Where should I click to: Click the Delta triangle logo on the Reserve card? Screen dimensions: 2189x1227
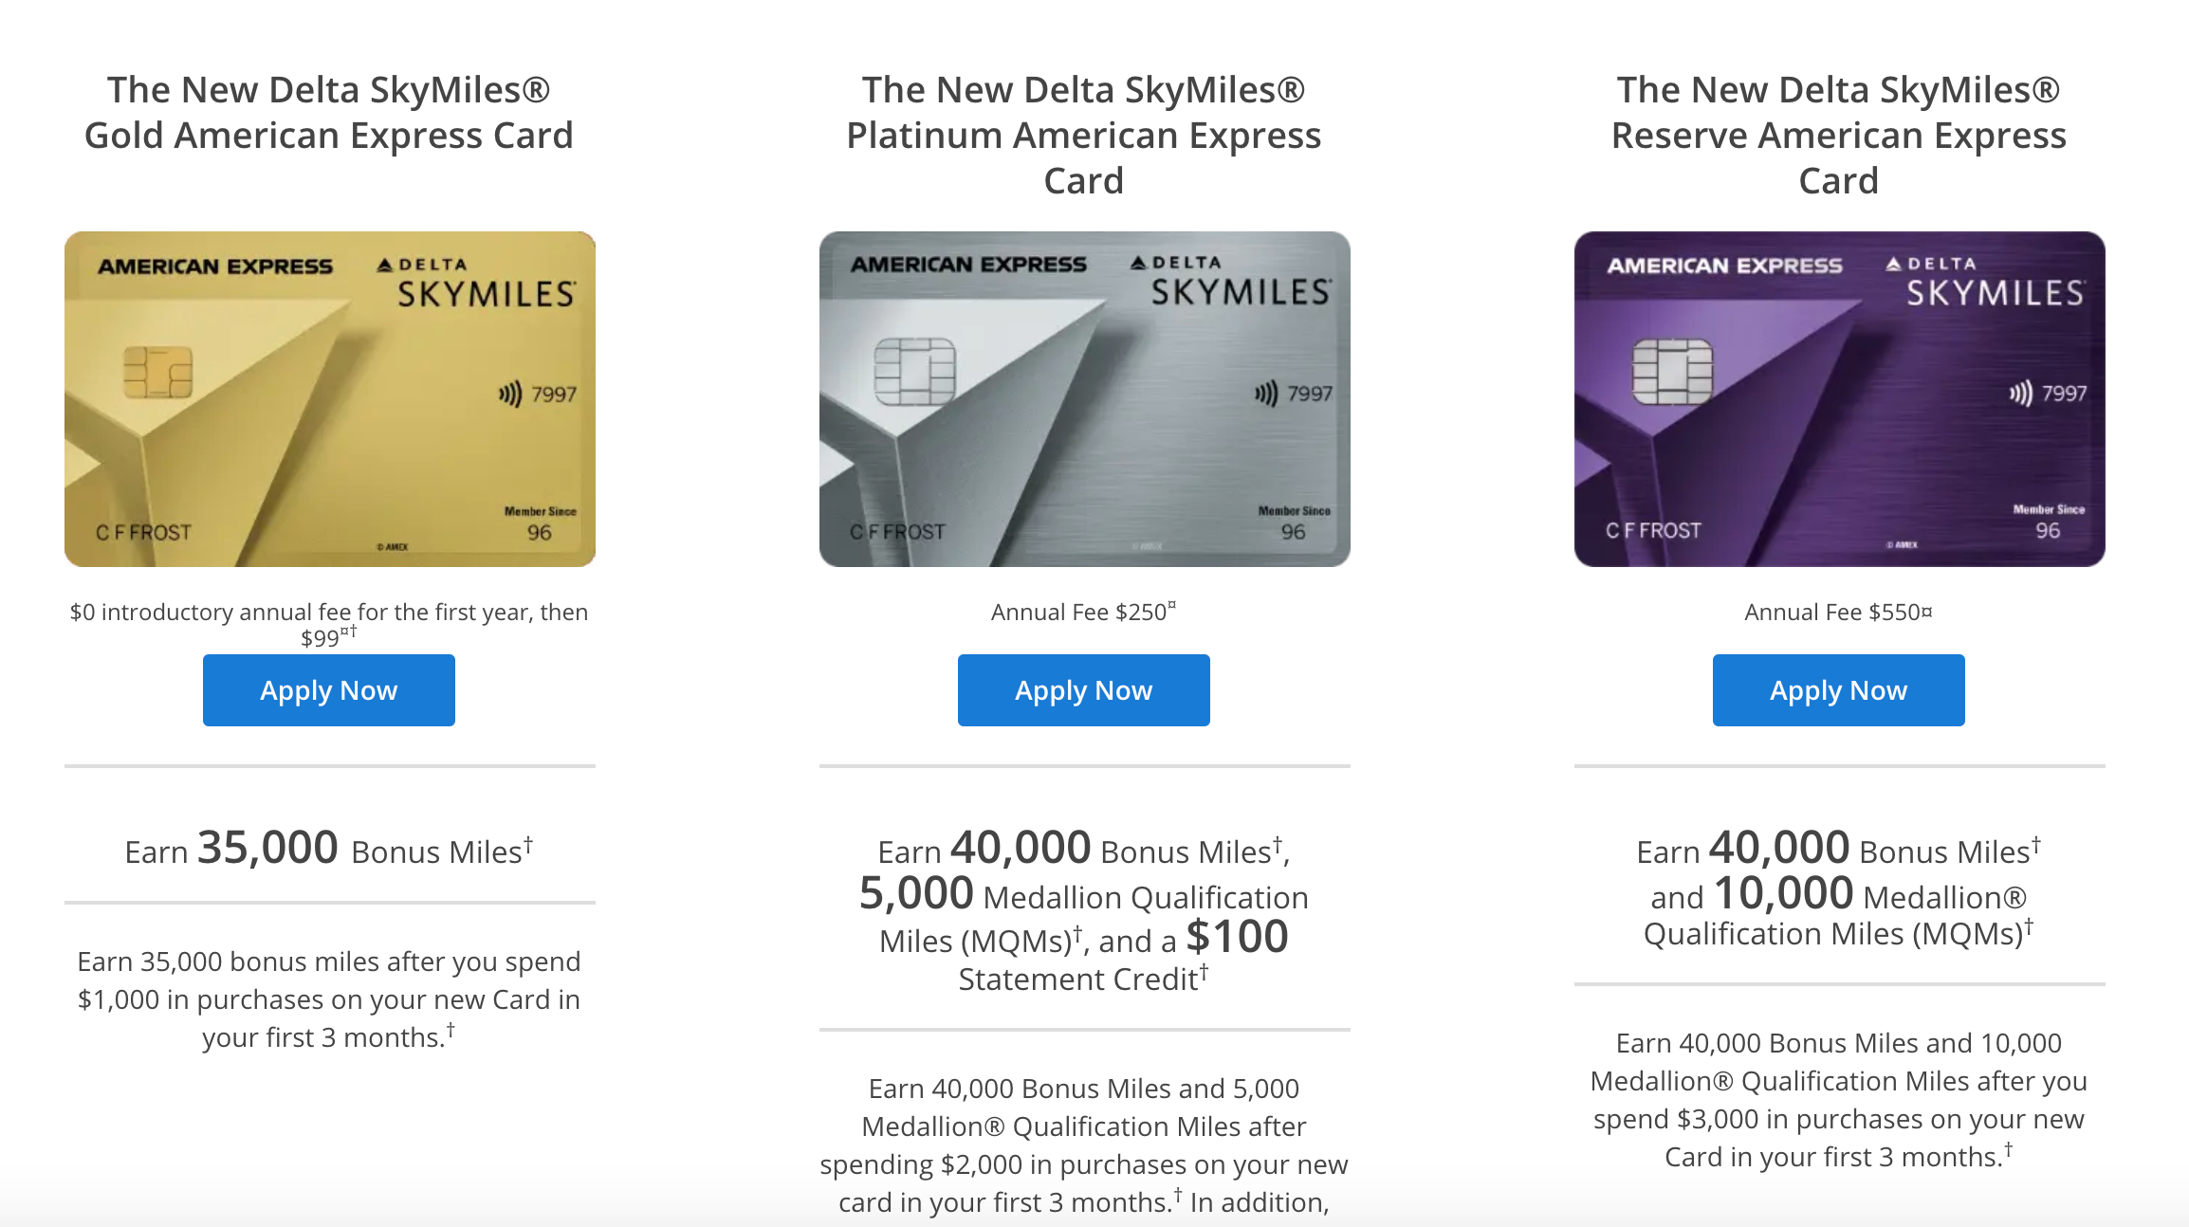click(1894, 265)
